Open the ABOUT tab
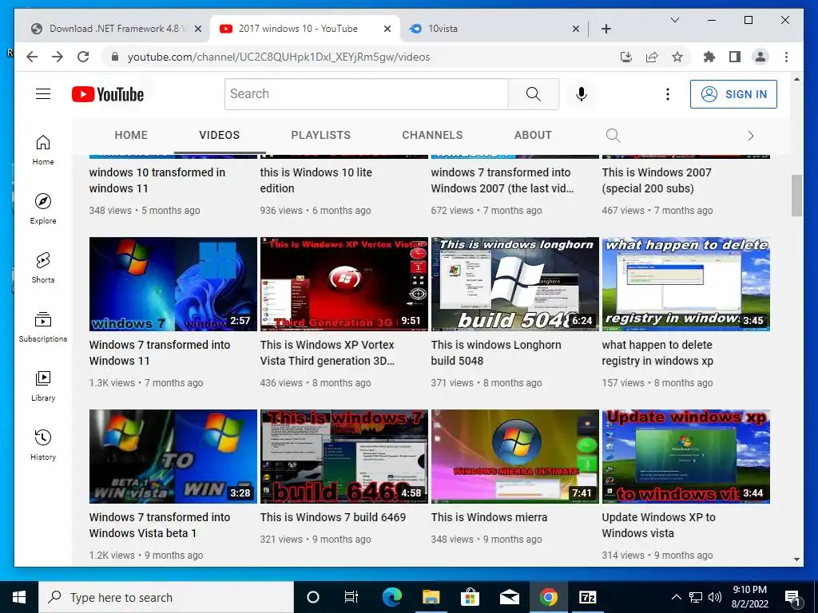Viewport: 818px width, 613px height. pyautogui.click(x=533, y=135)
